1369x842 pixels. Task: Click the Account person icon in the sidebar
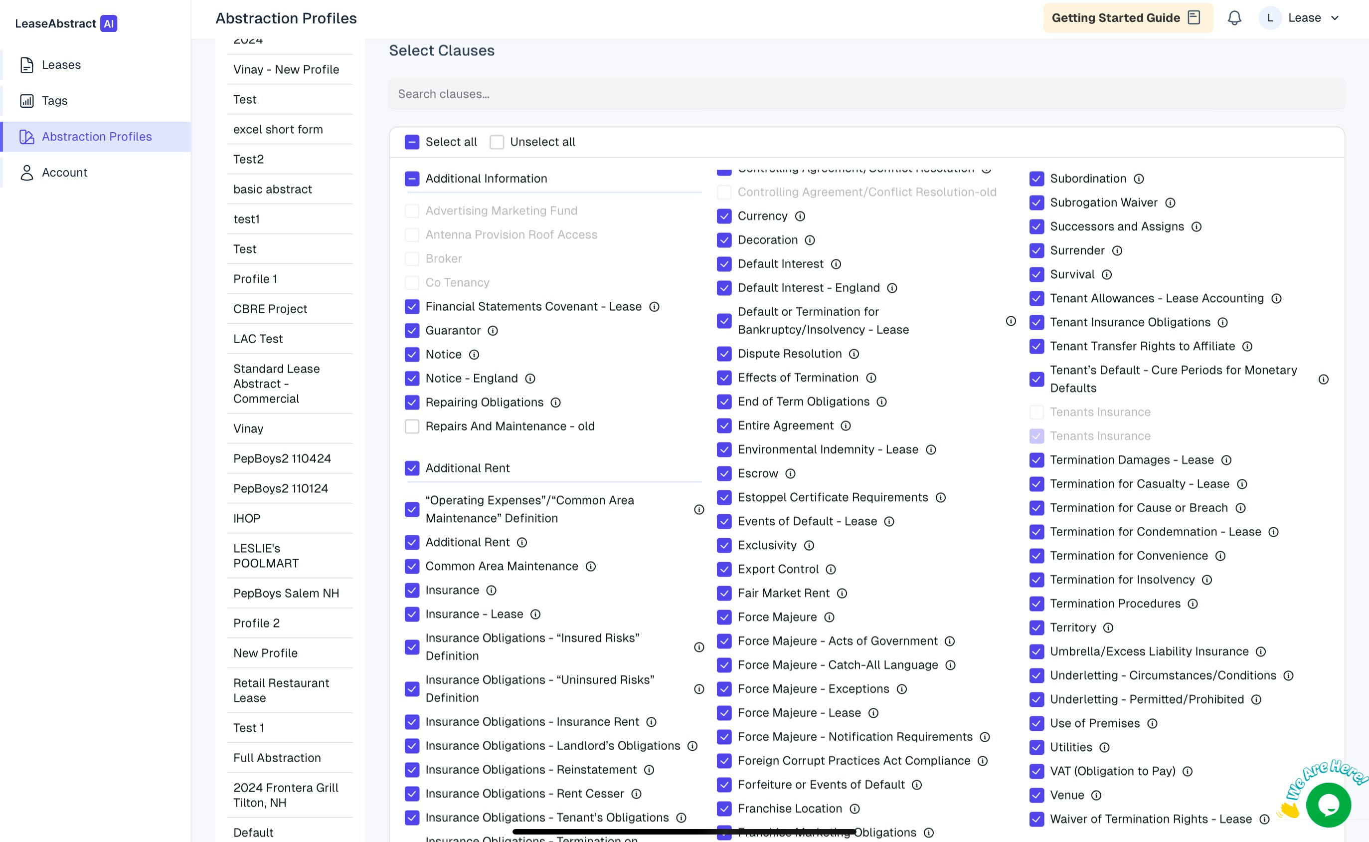pos(27,173)
